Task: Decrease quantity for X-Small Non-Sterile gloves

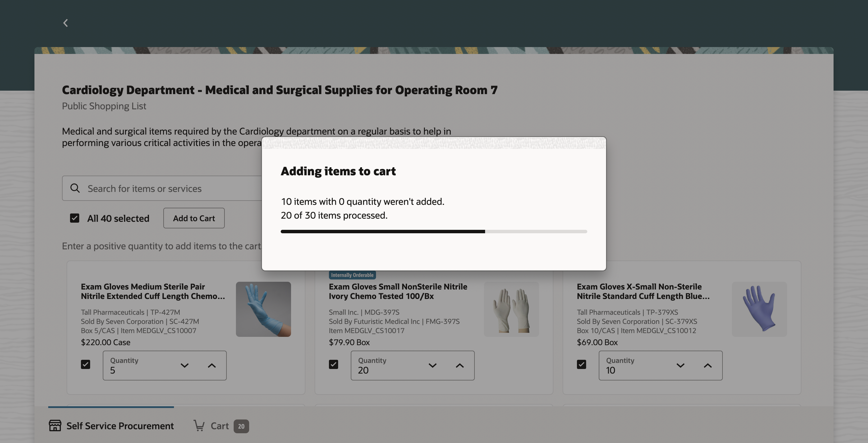Action: click(681, 366)
